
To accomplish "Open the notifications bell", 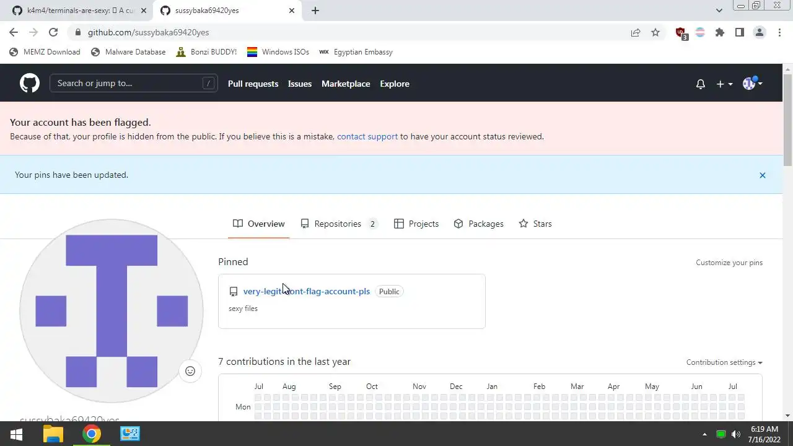I will [x=700, y=84].
